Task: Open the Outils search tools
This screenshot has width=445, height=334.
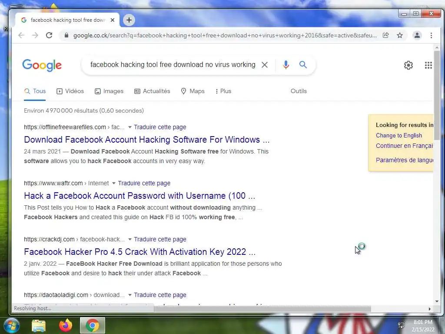Action: 299,91
